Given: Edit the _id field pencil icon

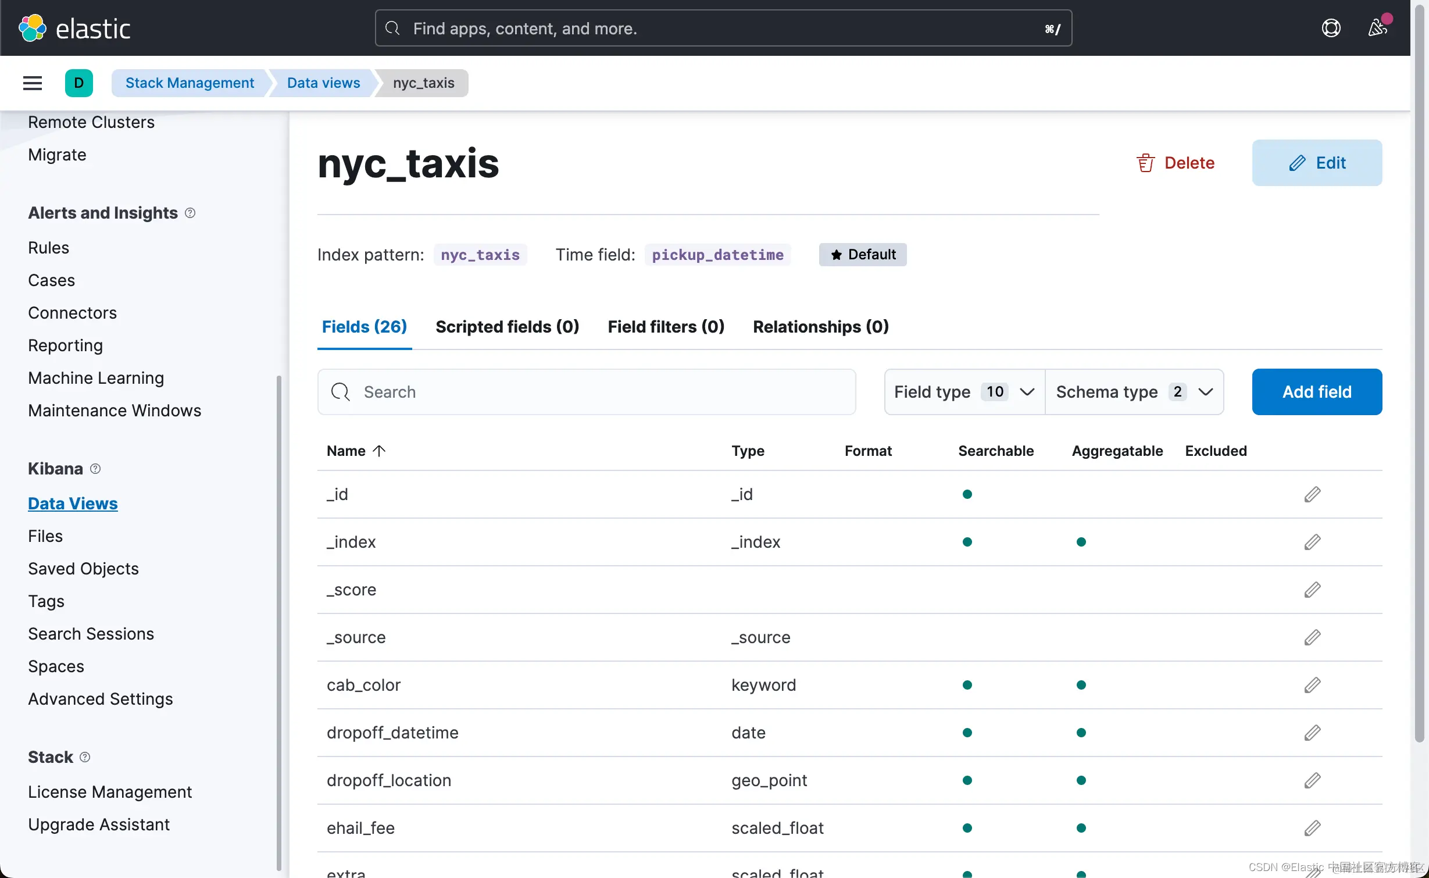Looking at the screenshot, I should [x=1312, y=494].
